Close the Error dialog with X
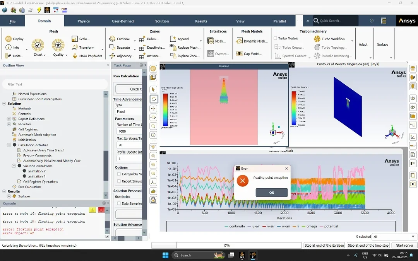The width and height of the screenshot is (418, 261). click(286, 169)
